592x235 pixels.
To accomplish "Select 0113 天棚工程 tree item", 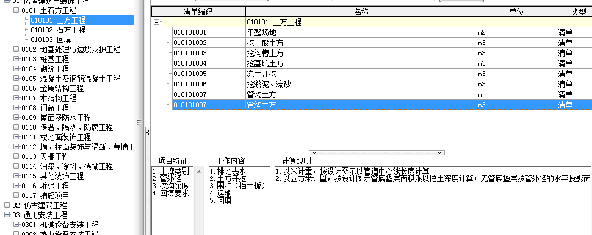I will 45,156.
